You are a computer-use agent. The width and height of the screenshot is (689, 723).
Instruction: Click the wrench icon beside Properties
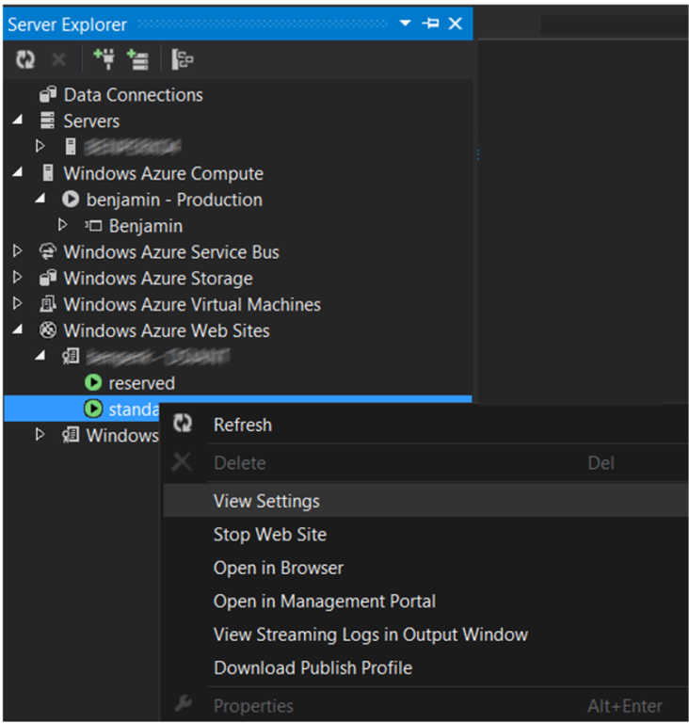point(184,703)
